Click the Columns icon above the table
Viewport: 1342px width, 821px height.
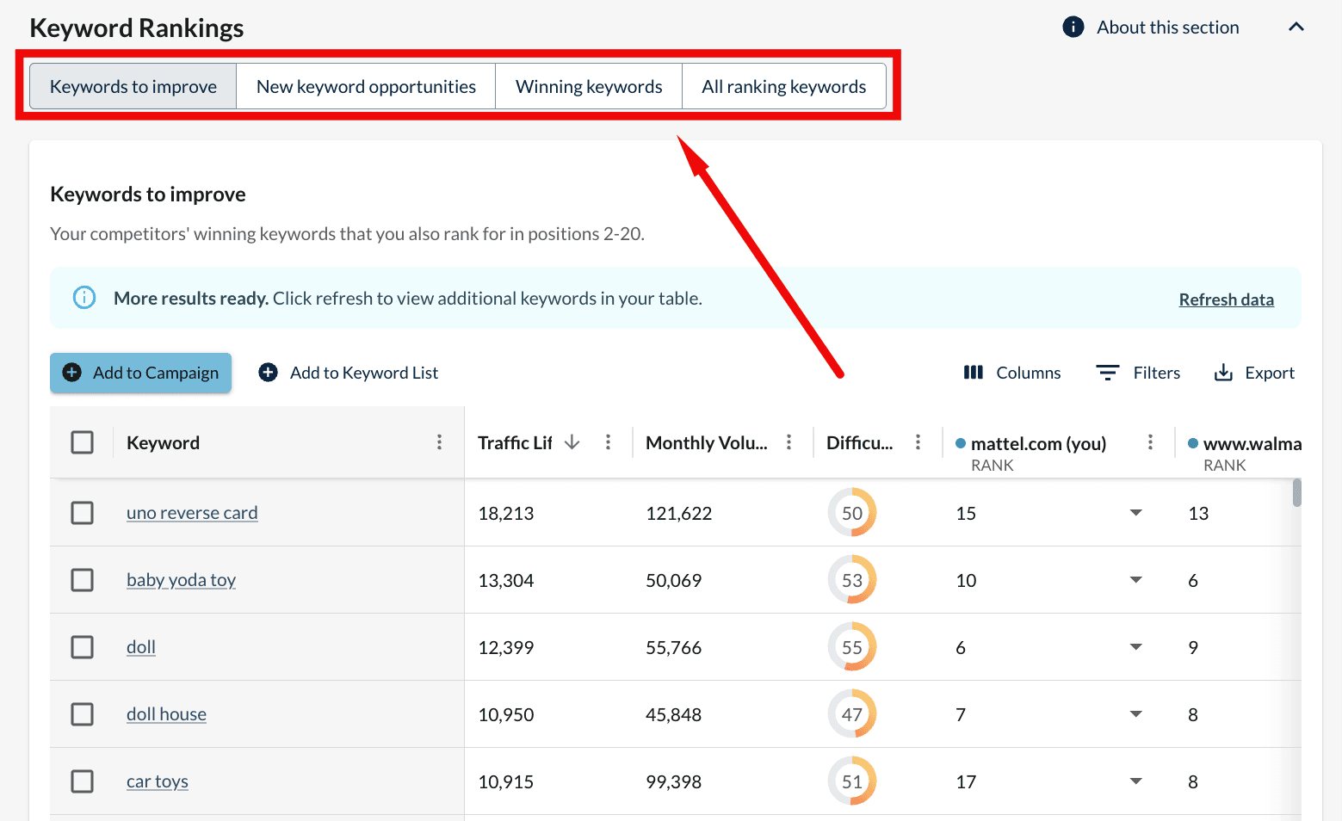[973, 373]
